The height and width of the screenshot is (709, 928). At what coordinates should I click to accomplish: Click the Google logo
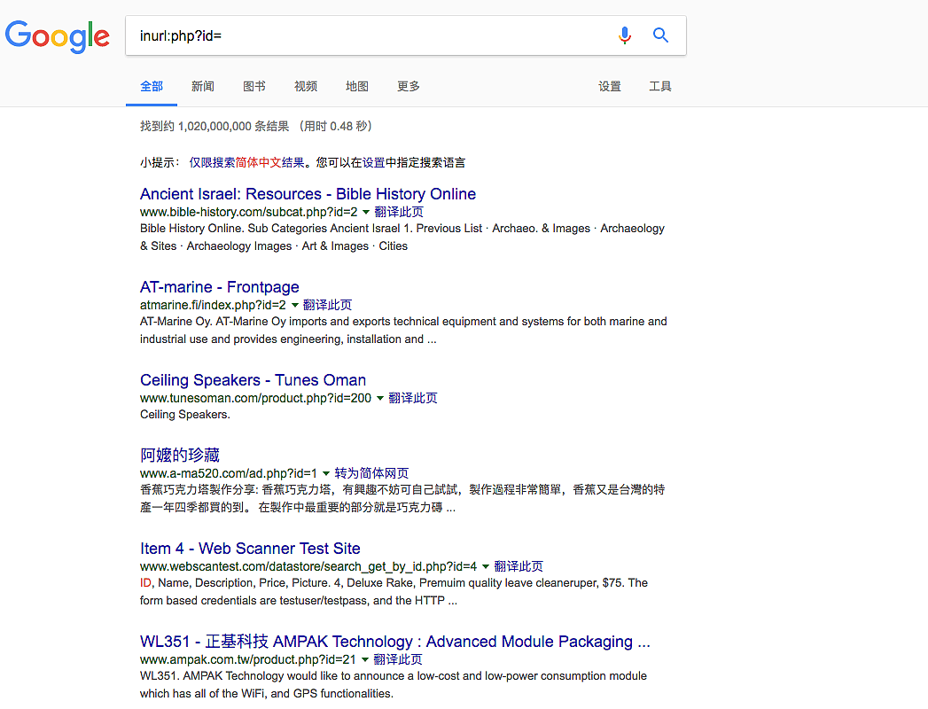click(58, 35)
